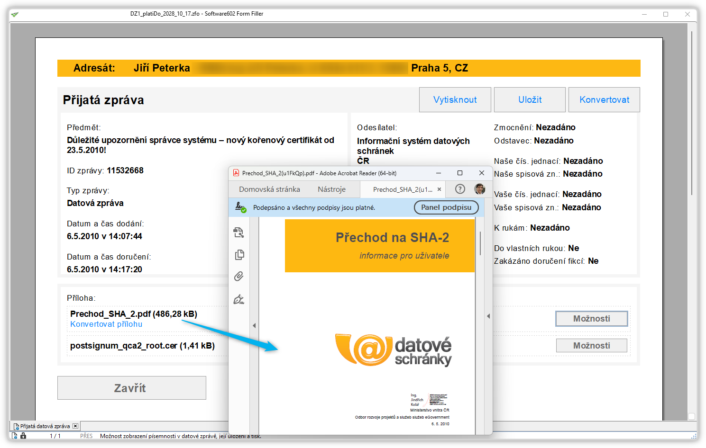
Task: Click the Přechod na SHA-2 heading in PDF
Action: pos(392,237)
